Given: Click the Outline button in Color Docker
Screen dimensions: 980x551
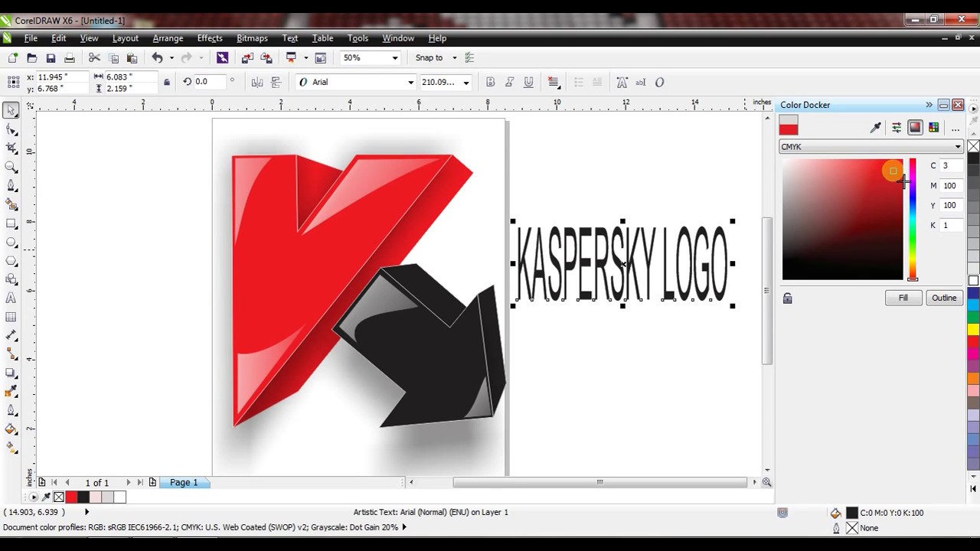Looking at the screenshot, I should (x=944, y=298).
